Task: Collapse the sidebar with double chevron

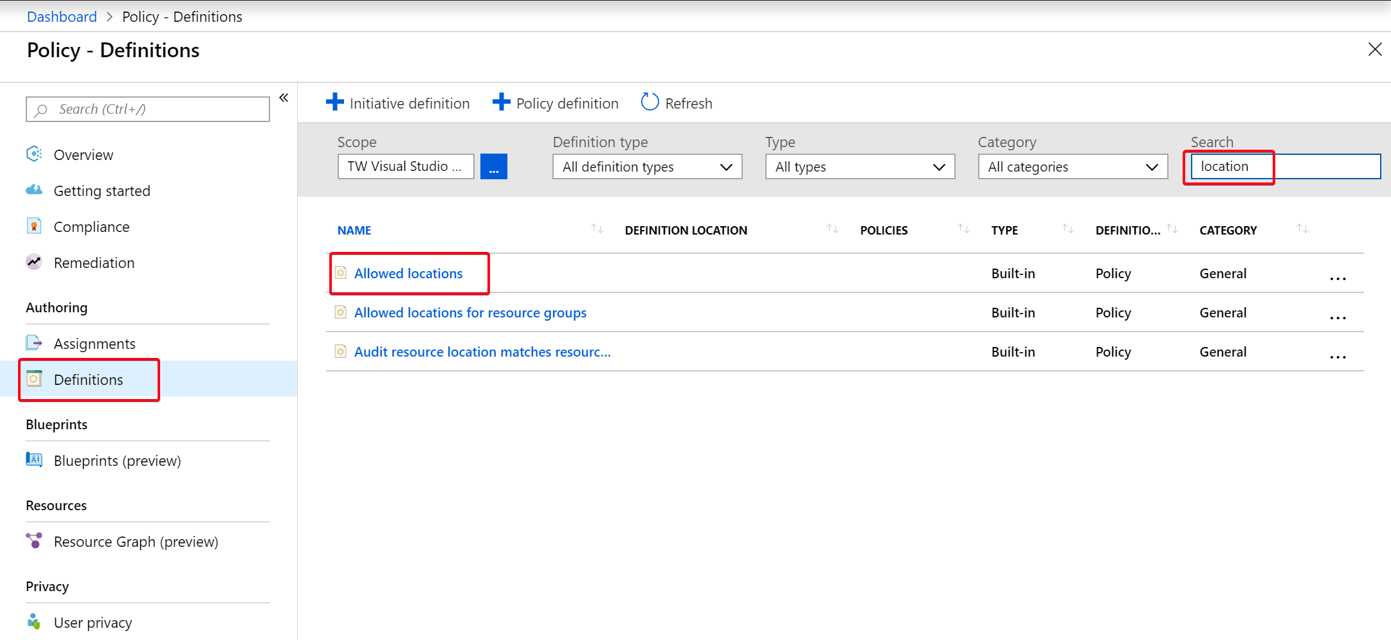Action: [x=284, y=98]
